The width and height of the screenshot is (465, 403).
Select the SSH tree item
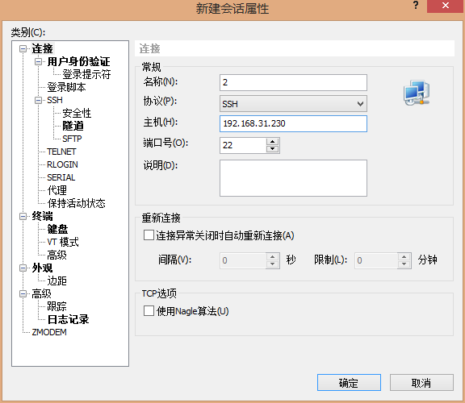point(55,100)
